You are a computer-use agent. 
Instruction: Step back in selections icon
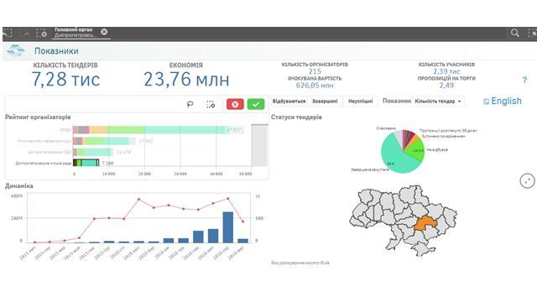click(x=8, y=34)
